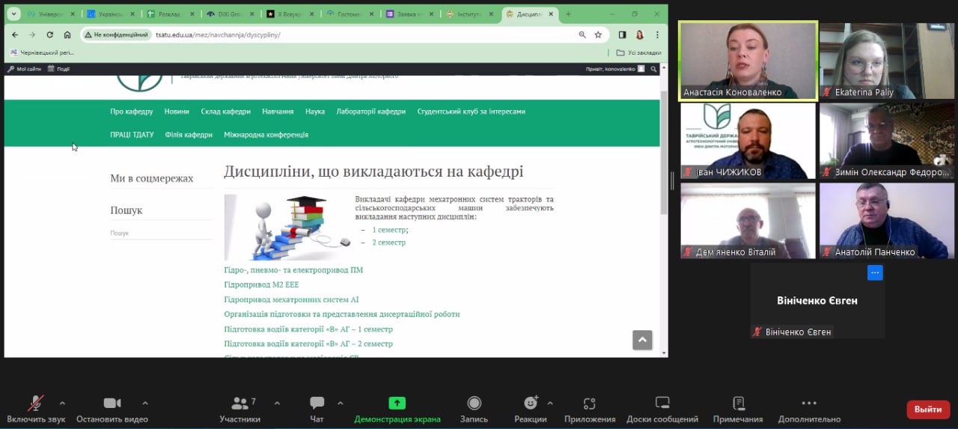Click the scroll-to-top arrow button
Viewport: 958px width, 429px height.
click(x=642, y=340)
